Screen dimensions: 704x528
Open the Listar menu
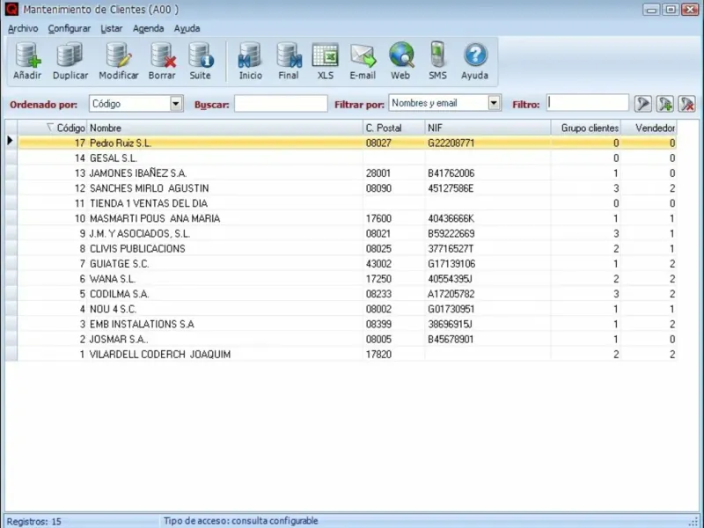tap(112, 28)
